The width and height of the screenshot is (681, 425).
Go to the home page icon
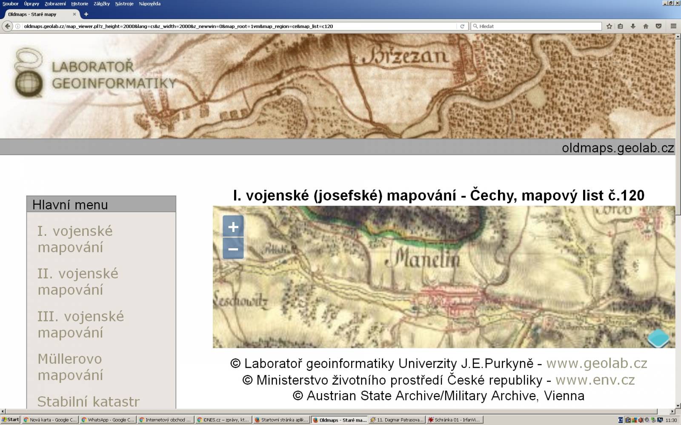(646, 26)
